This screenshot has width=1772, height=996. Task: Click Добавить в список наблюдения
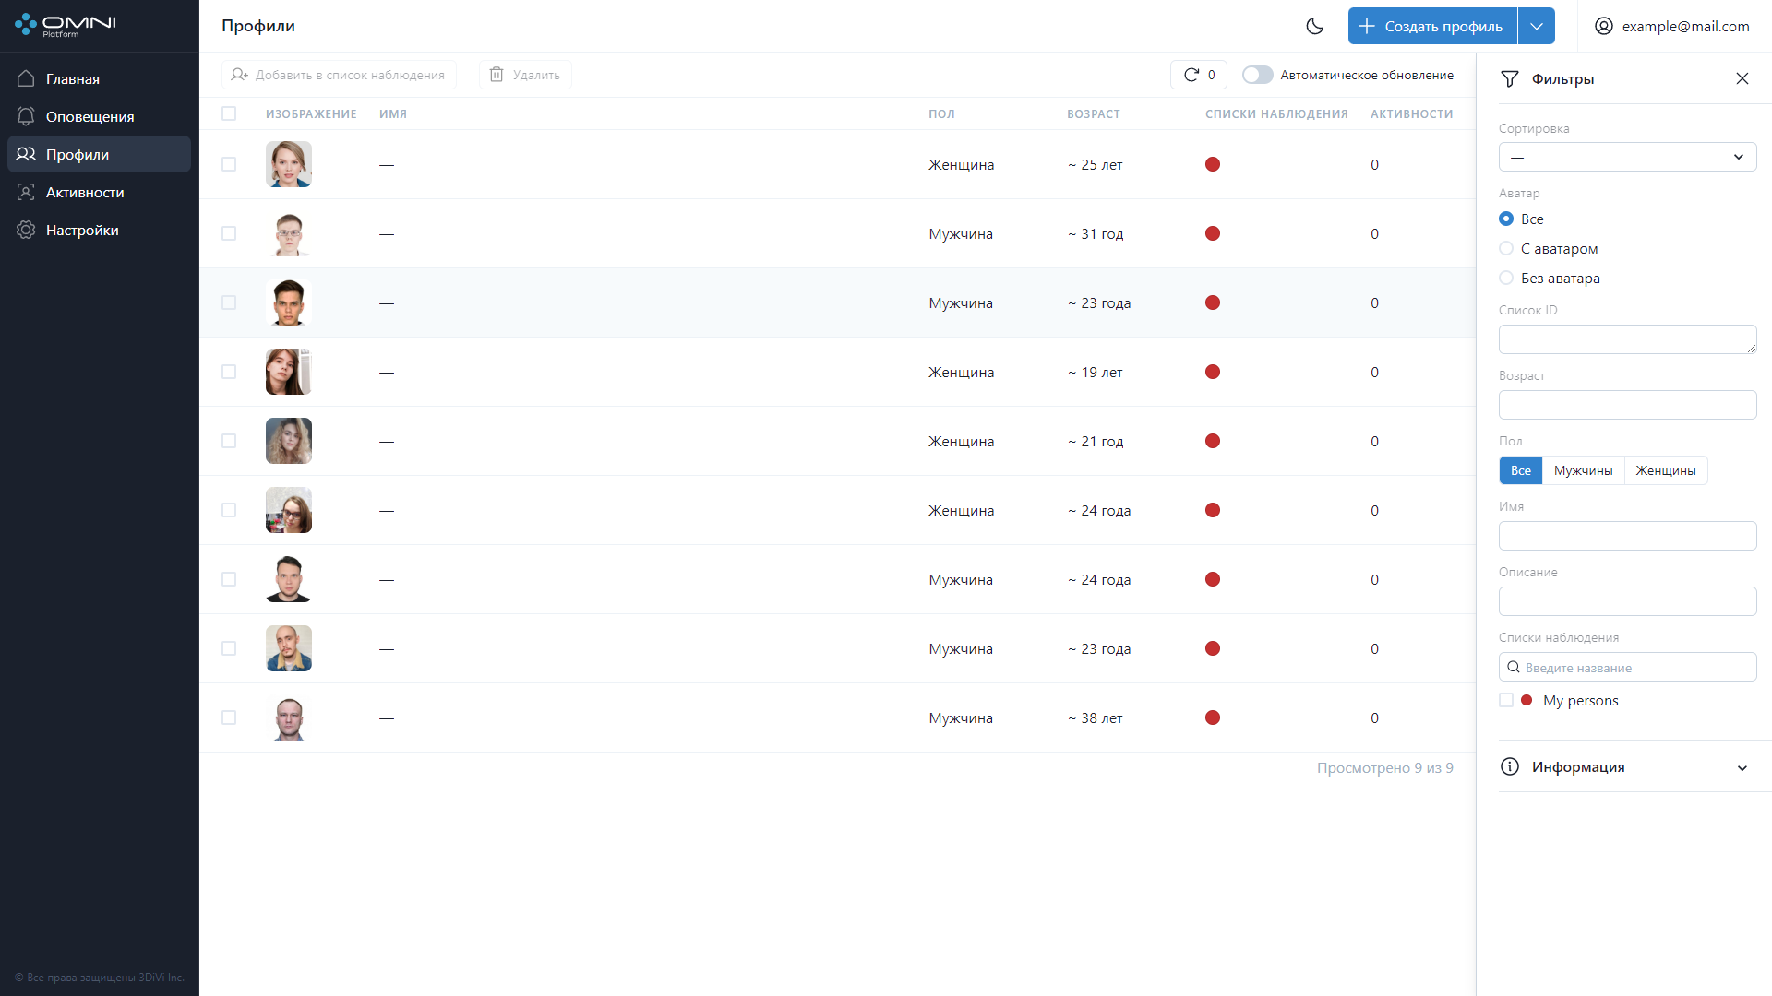click(x=339, y=75)
